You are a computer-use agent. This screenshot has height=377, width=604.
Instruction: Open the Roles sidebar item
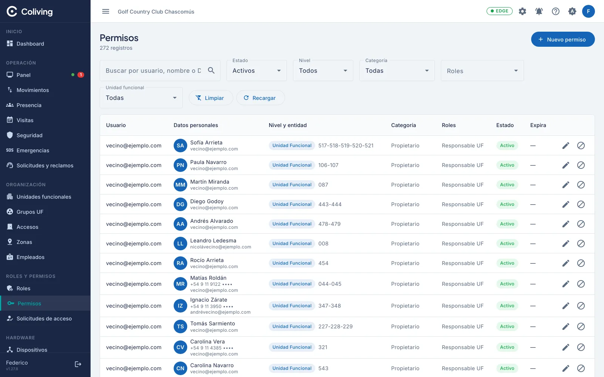pyautogui.click(x=45, y=288)
